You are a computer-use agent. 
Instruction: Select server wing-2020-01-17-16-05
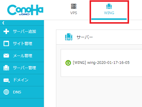tap(101, 63)
